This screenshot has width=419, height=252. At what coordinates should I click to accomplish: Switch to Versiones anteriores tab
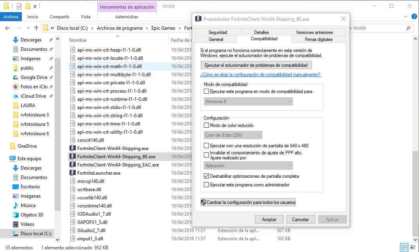[314, 32]
